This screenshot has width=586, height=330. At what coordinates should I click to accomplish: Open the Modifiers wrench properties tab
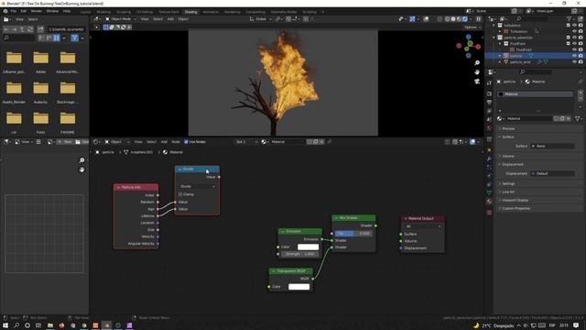pos(489,159)
